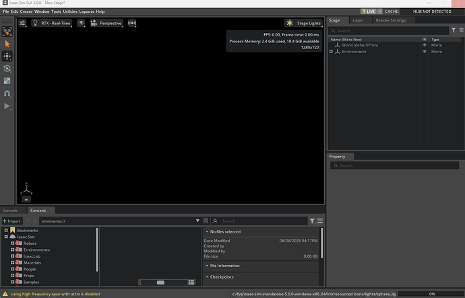Image resolution: width=465 pixels, height=298 pixels.
Task: Open the dropdown arrow beside LIVE
Action: pyautogui.click(x=380, y=11)
